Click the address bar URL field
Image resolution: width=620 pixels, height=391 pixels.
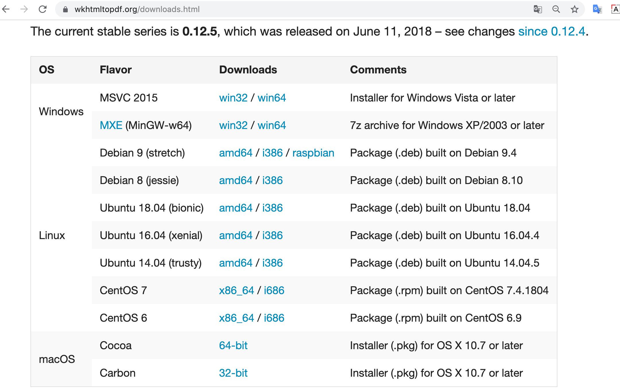tap(258, 9)
